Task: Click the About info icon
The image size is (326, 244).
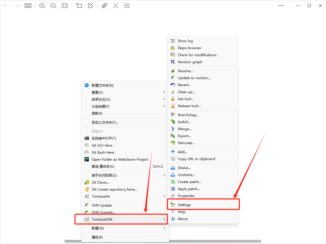Action: (x=173, y=219)
